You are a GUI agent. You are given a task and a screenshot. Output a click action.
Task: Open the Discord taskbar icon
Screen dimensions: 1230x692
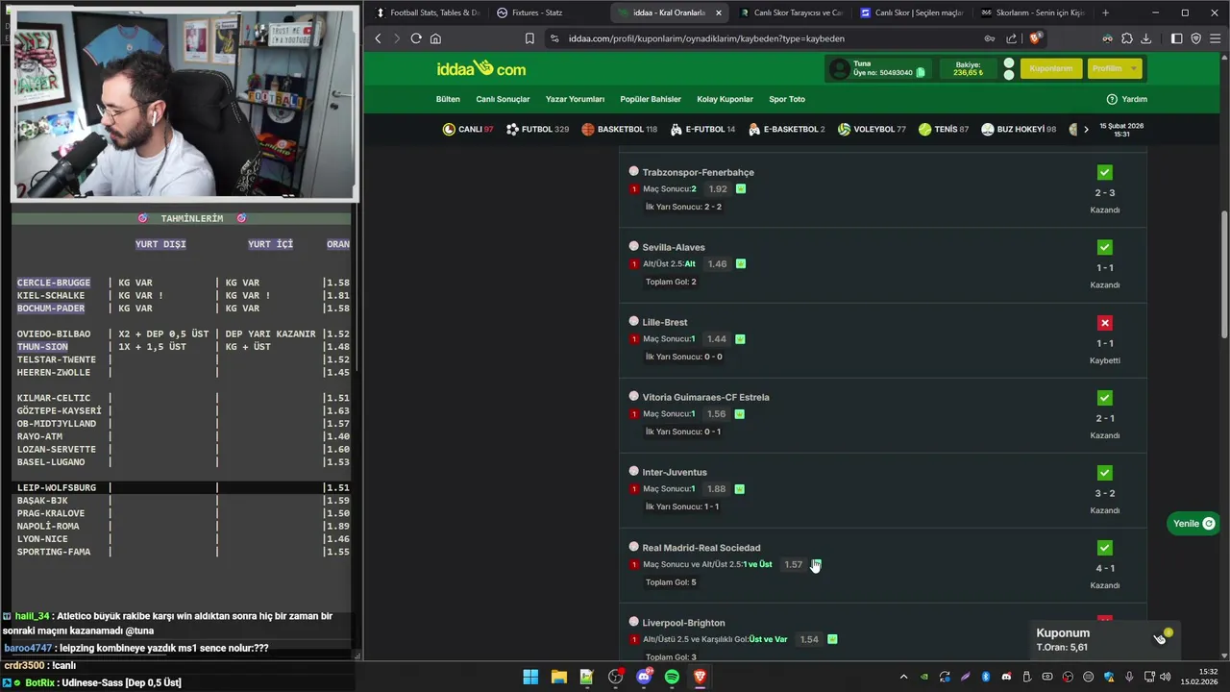point(644,677)
